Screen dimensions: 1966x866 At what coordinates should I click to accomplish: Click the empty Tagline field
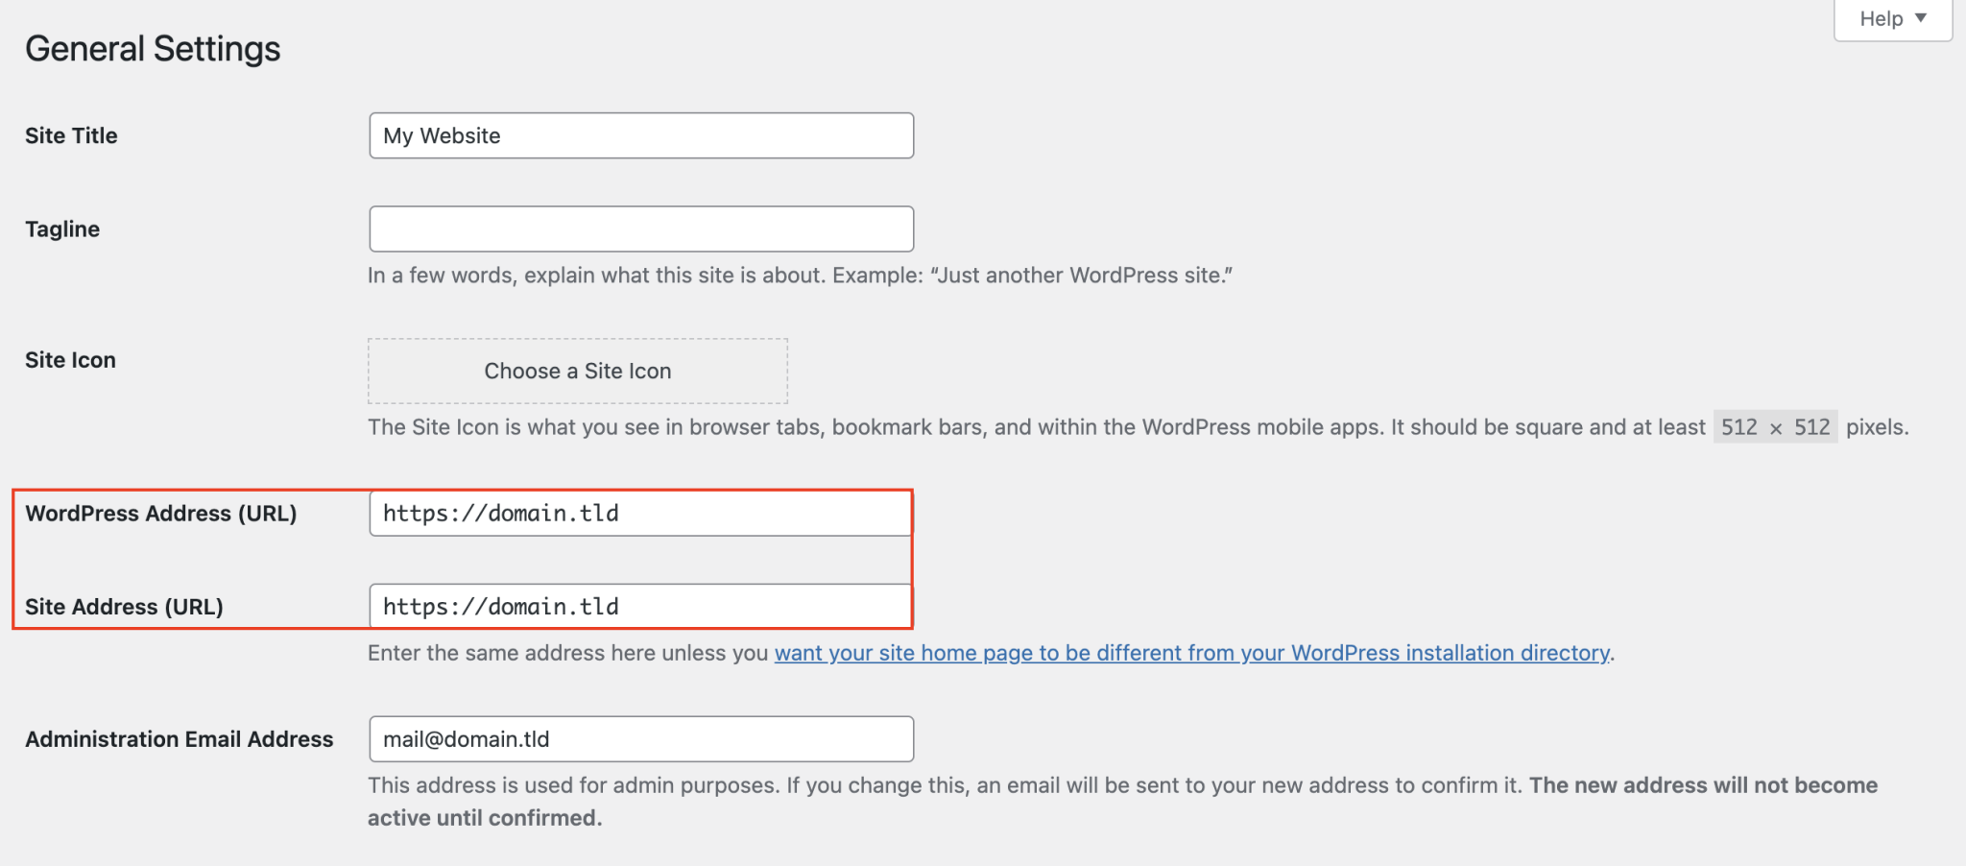pos(640,229)
